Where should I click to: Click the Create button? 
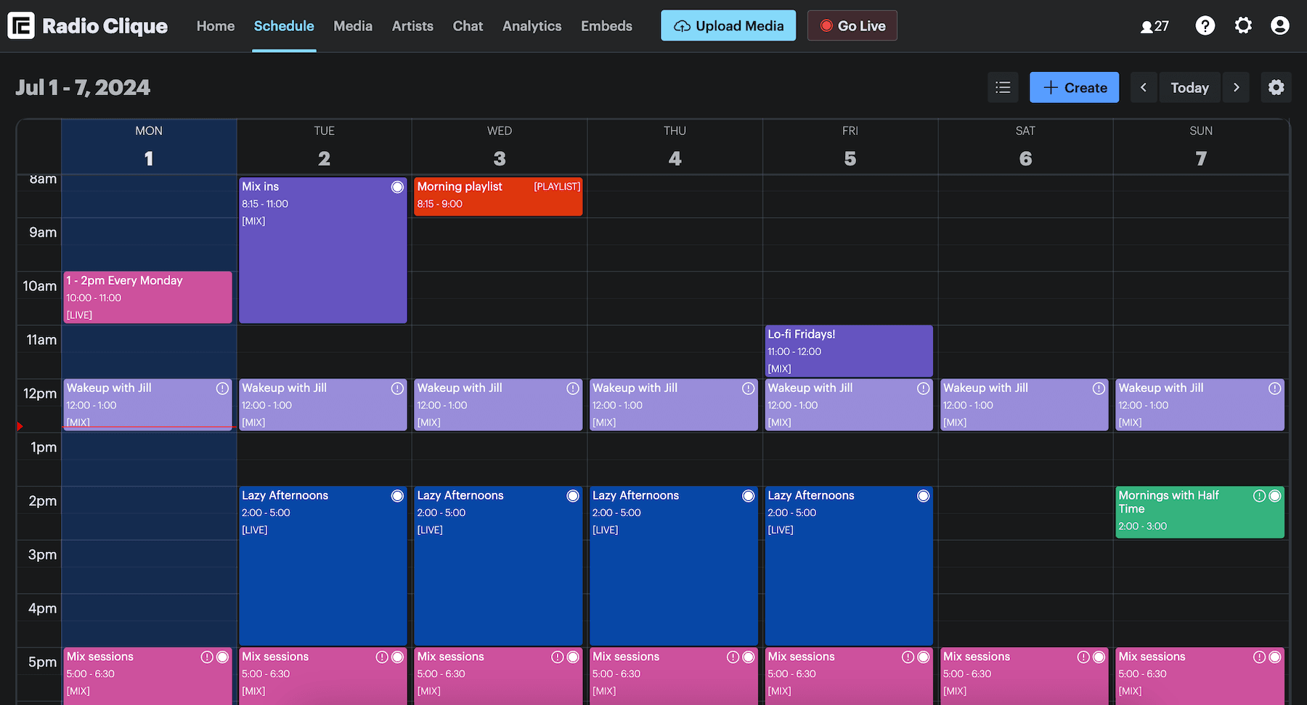coord(1074,87)
